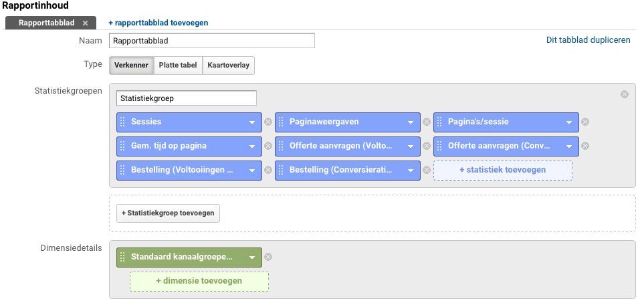Click the Naam text field
The height and width of the screenshot is (303, 640).
pyautogui.click(x=211, y=41)
